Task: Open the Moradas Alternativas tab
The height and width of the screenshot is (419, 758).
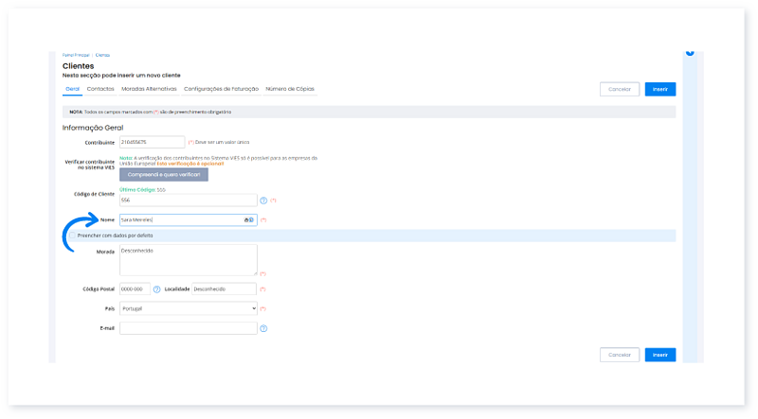Action: (x=149, y=89)
